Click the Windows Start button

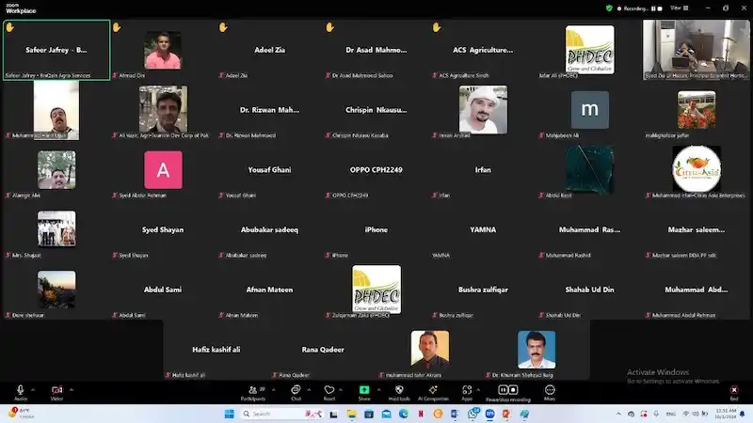click(229, 414)
